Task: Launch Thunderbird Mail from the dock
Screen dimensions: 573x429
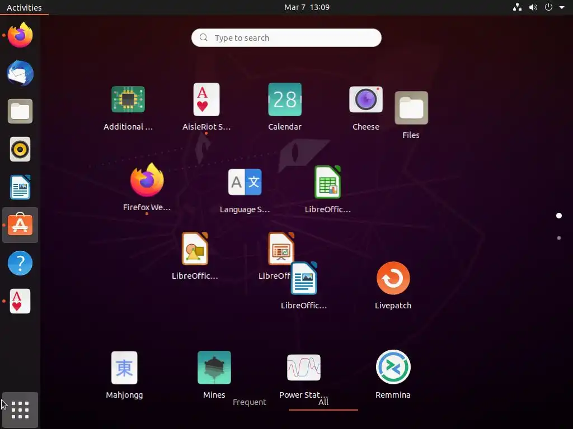Action: coord(20,73)
